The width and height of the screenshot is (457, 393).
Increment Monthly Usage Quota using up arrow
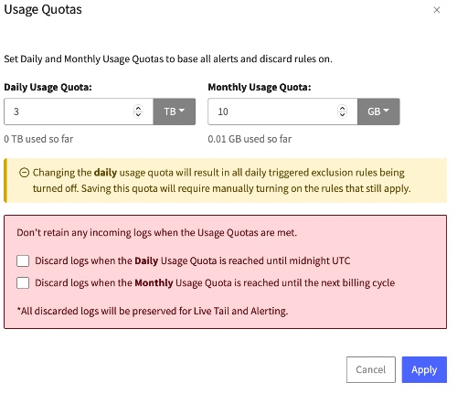tap(343, 108)
